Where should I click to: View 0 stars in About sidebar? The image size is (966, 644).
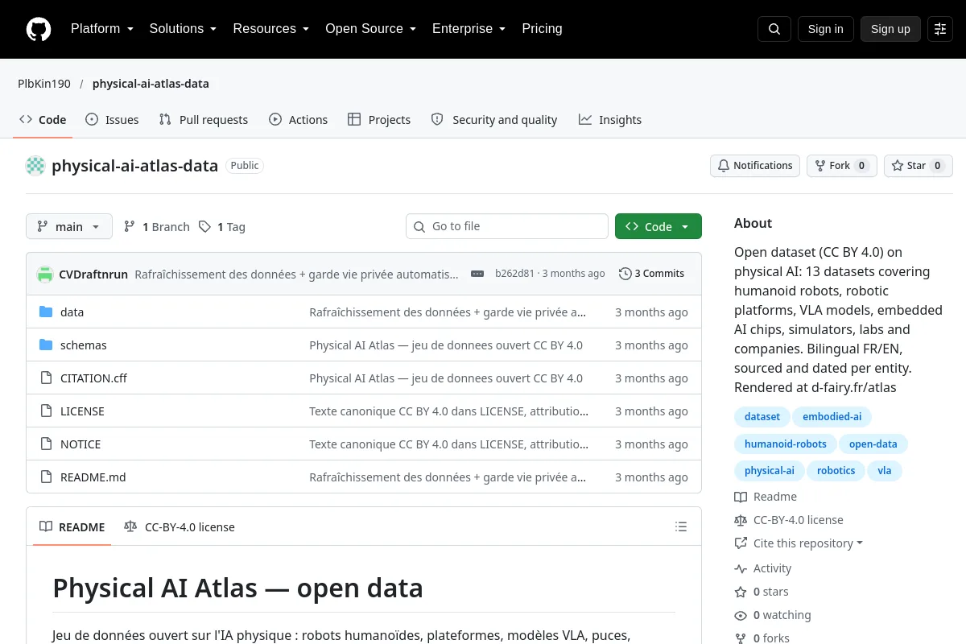[762, 592]
